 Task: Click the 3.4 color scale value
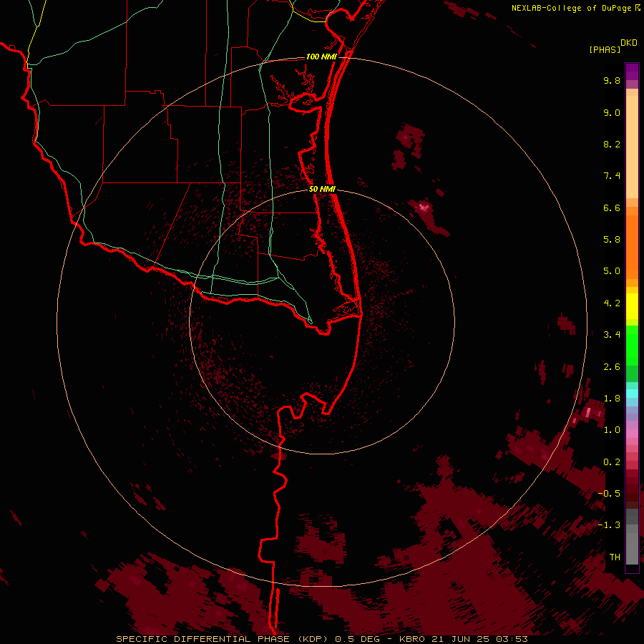[x=612, y=335]
